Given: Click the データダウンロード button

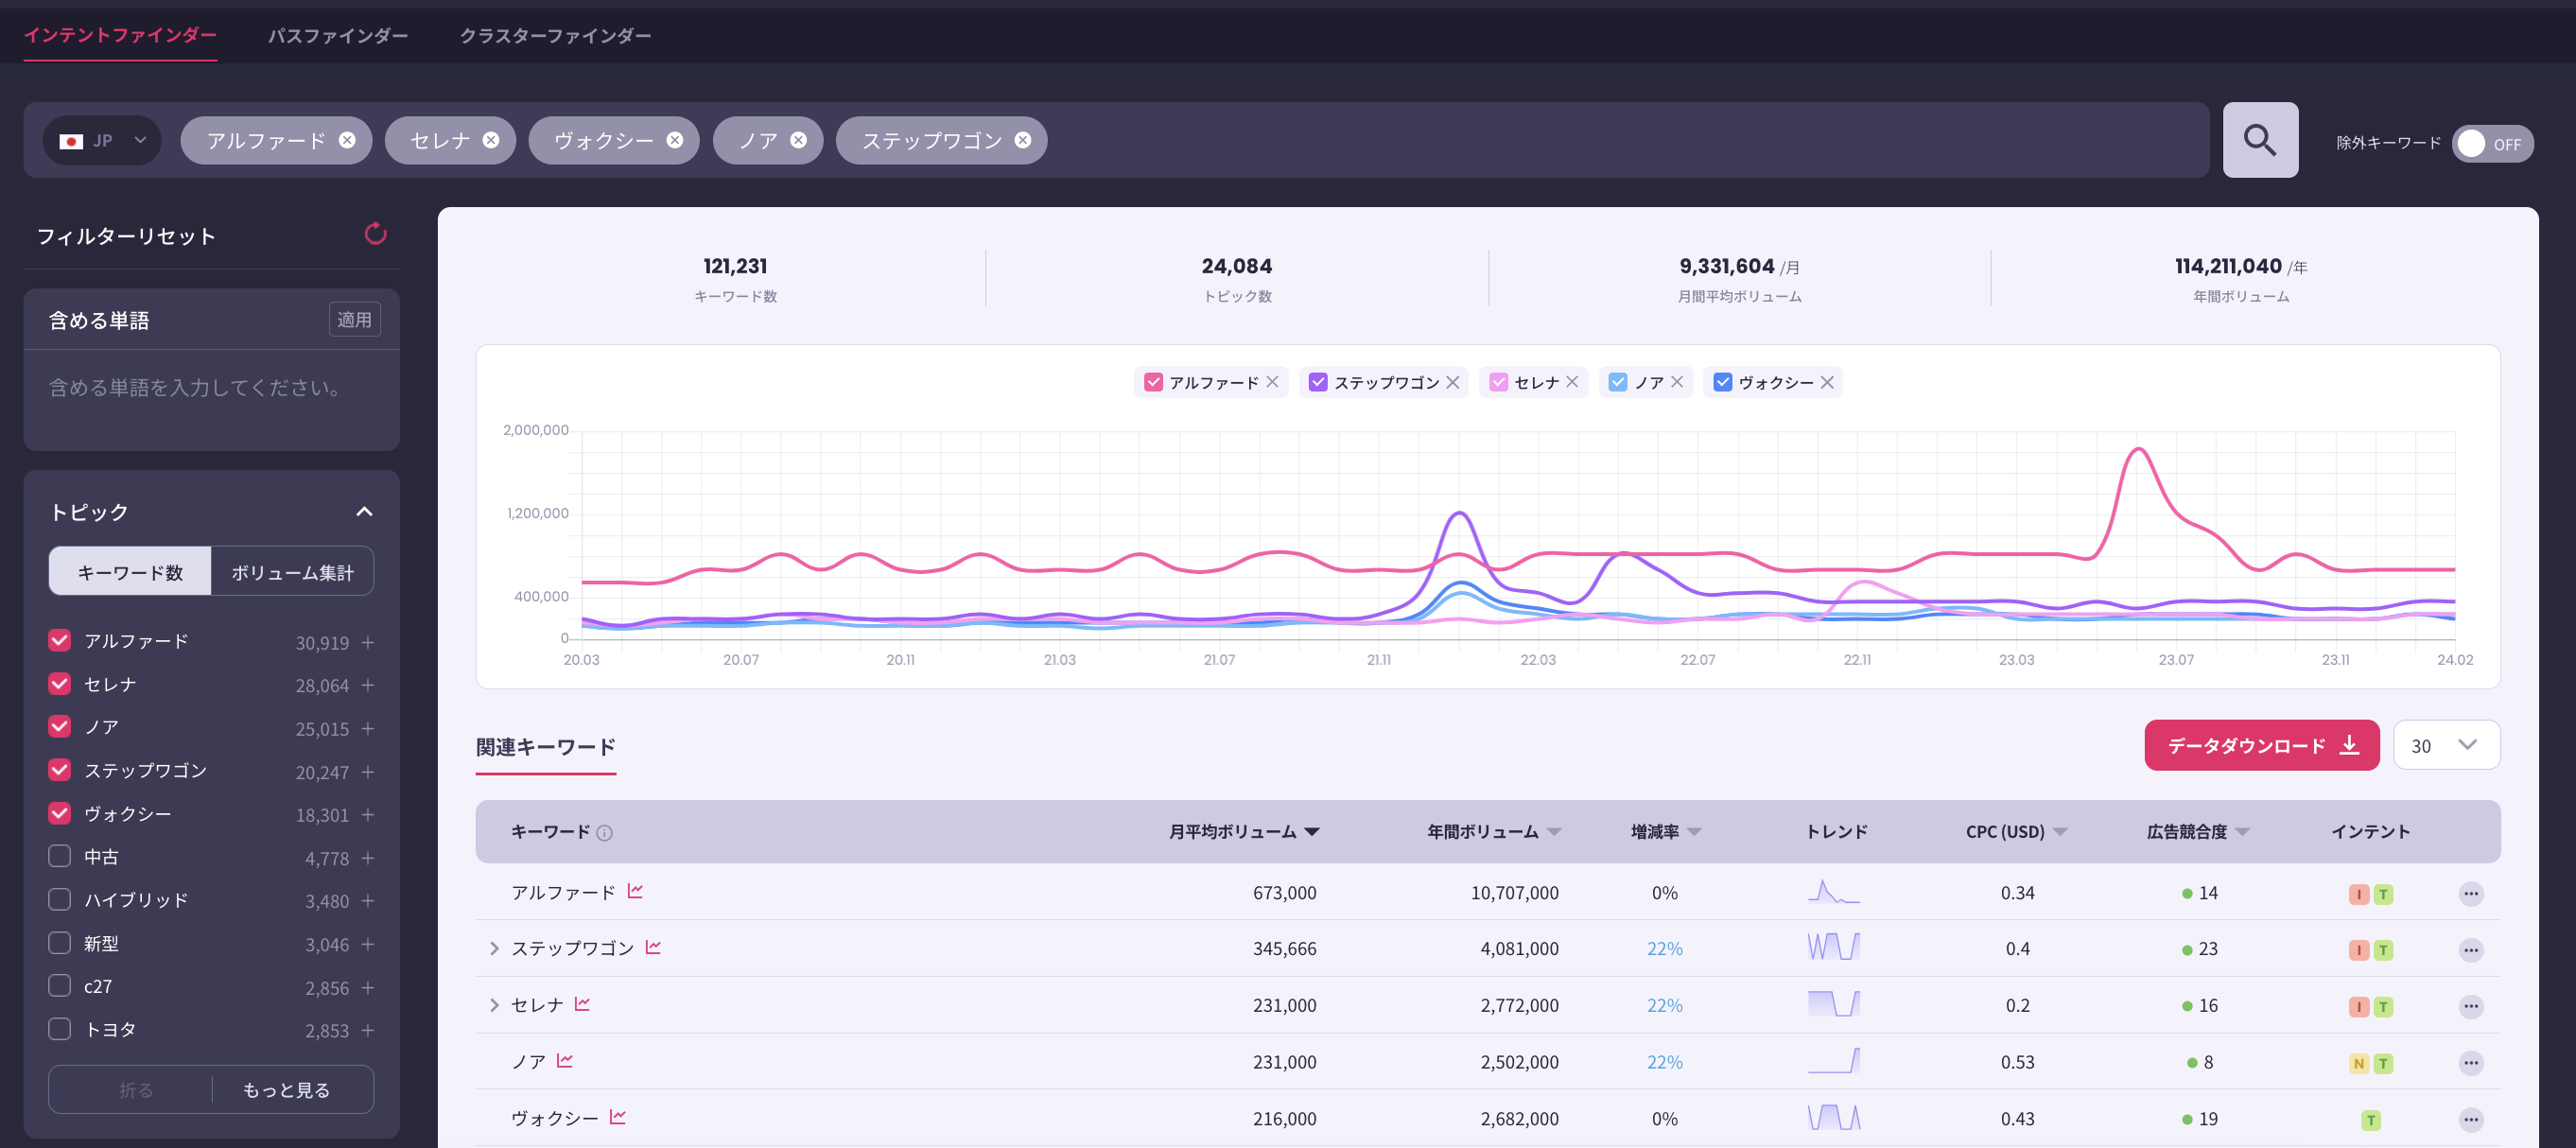Looking at the screenshot, I should pyautogui.click(x=2260, y=745).
